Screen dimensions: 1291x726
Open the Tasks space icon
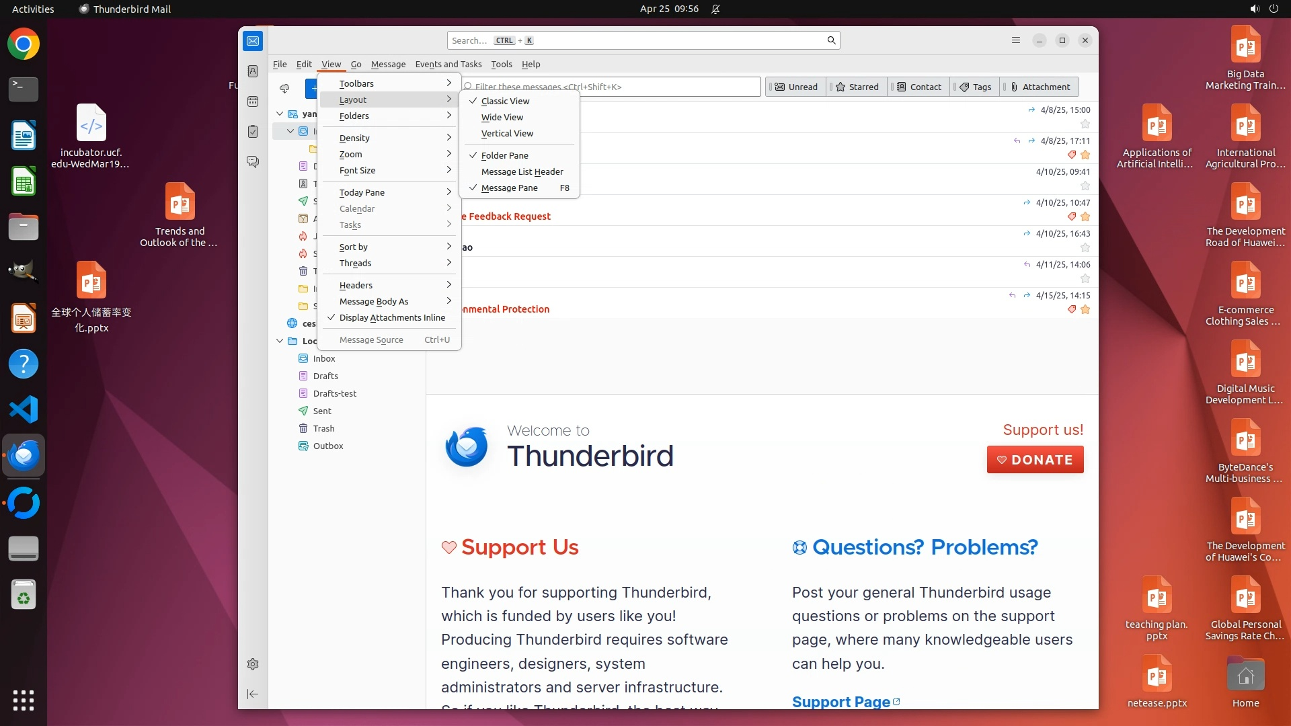click(253, 132)
